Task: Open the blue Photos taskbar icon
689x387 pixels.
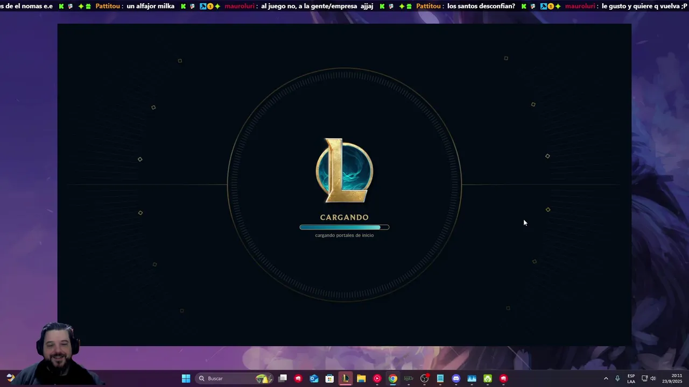Action: click(472, 378)
